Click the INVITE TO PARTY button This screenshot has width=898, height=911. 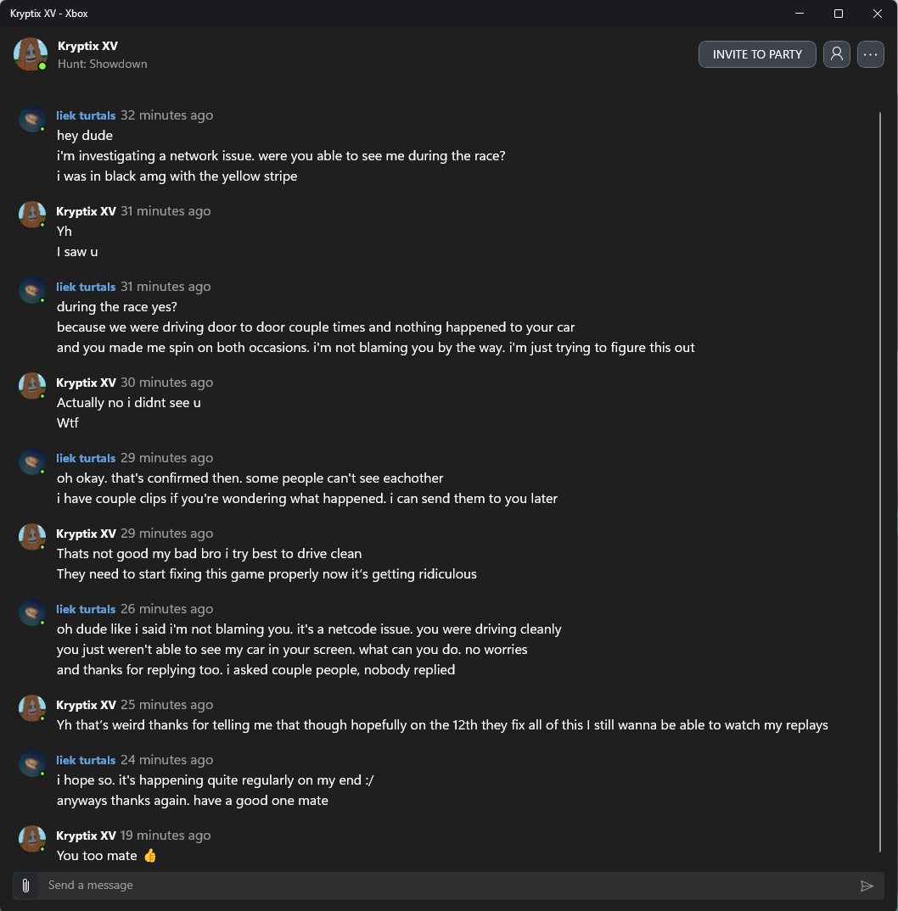click(x=757, y=54)
